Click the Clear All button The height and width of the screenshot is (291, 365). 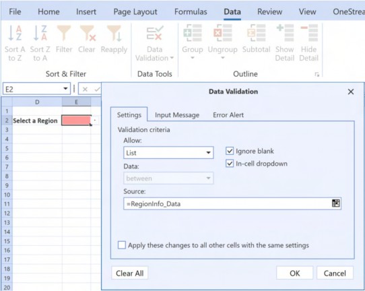point(130,273)
